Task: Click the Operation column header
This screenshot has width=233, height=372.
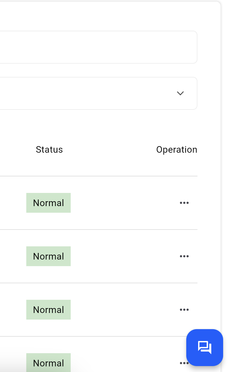Action: tap(177, 150)
